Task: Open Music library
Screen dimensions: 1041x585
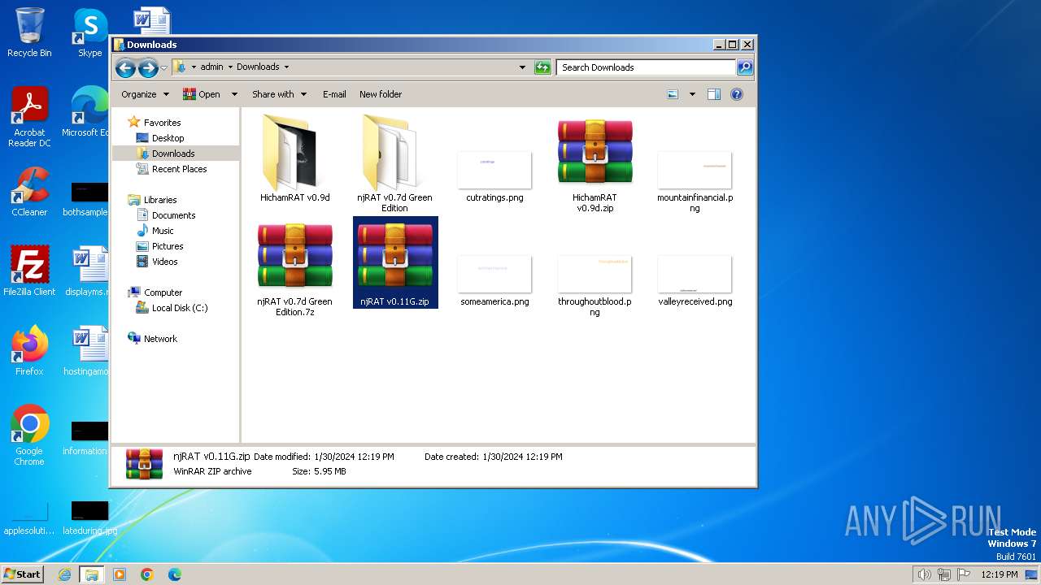Action: (x=163, y=231)
